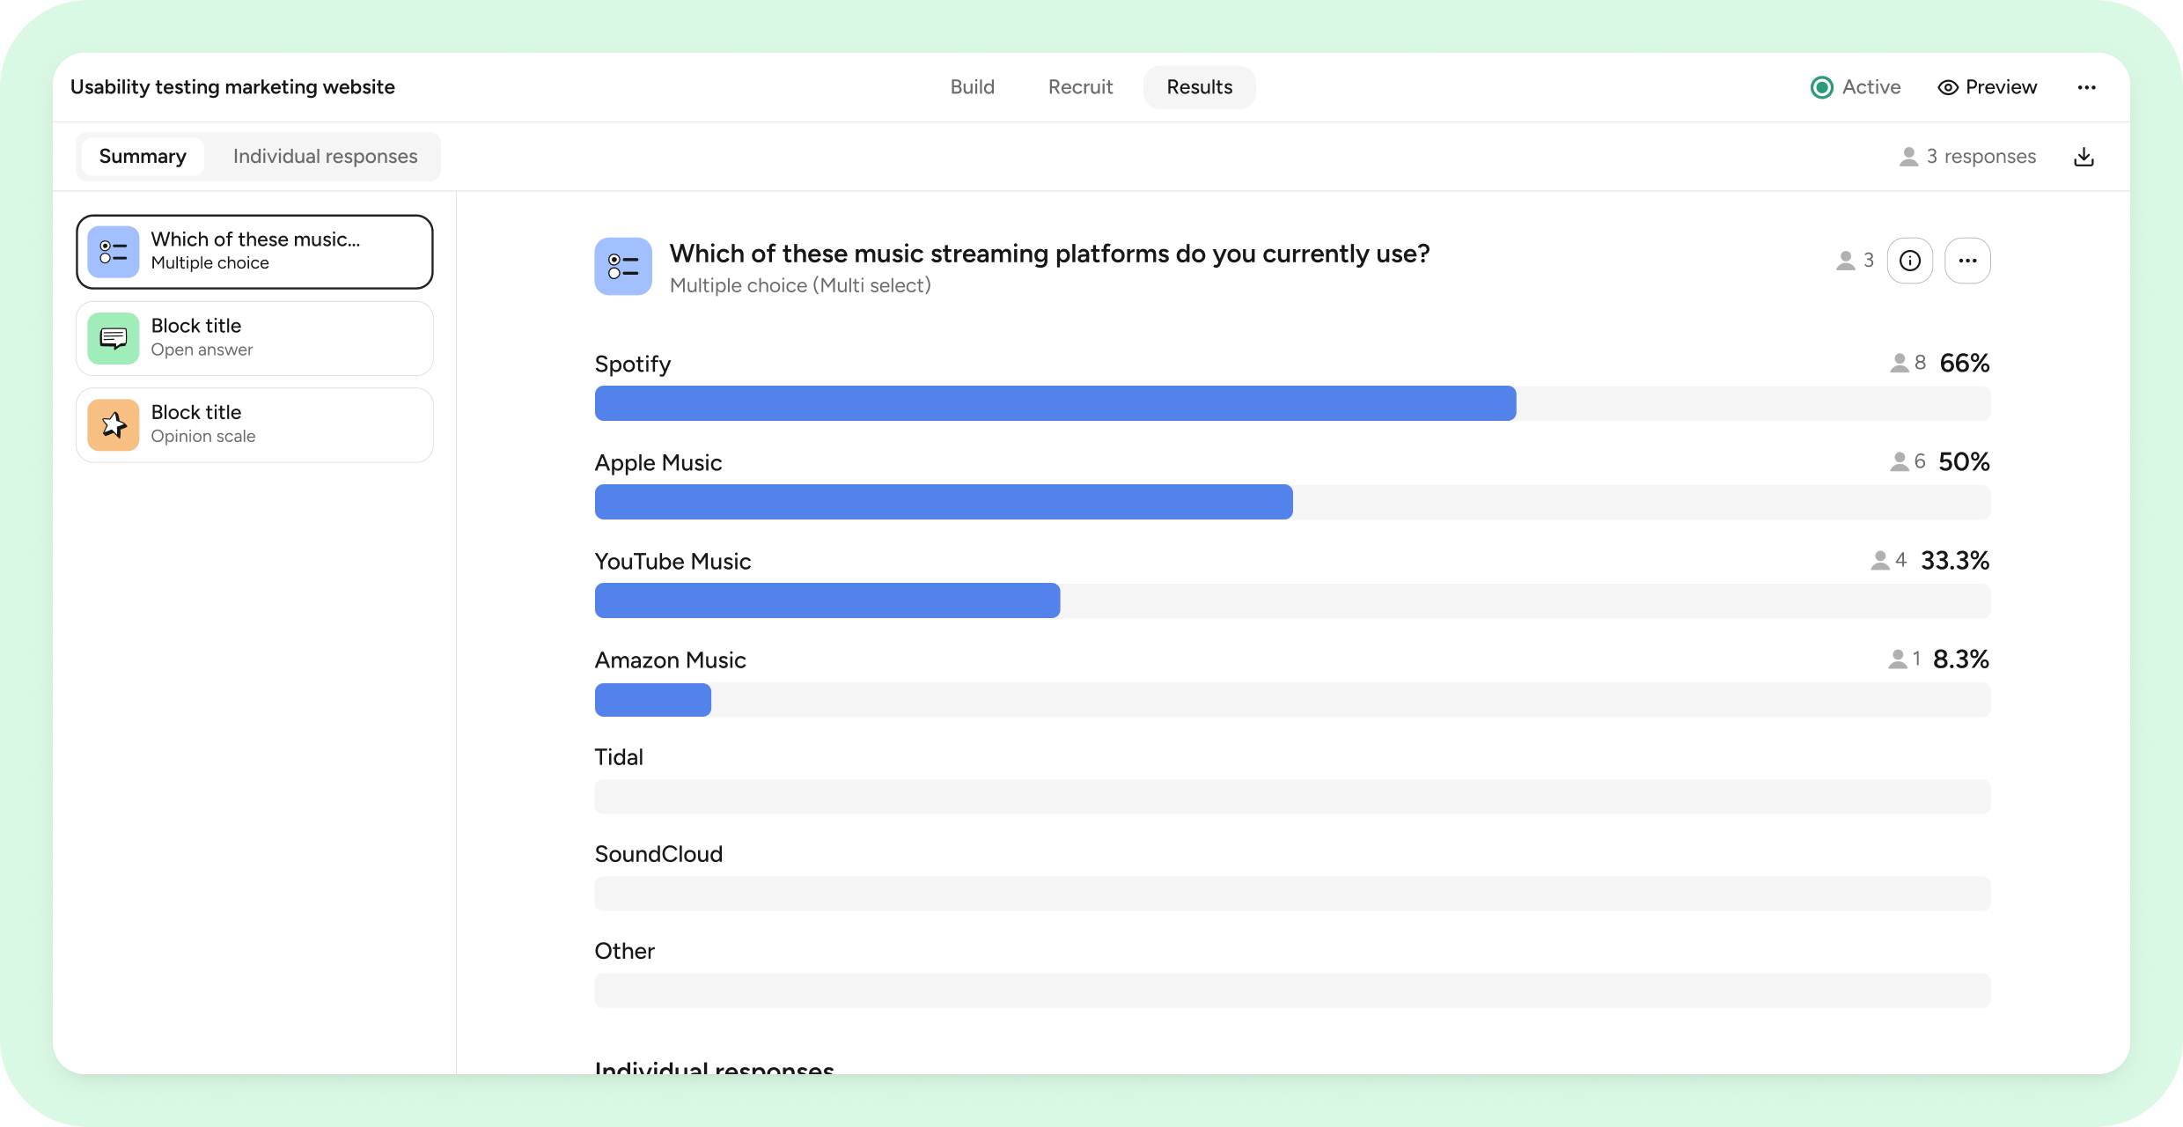Image resolution: width=2183 pixels, height=1127 pixels.
Task: Open the Build tab
Action: click(x=973, y=86)
